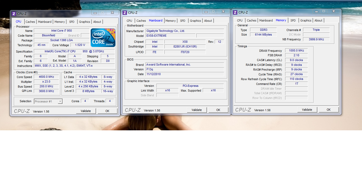This screenshot has height=172, width=362.
Task: Click the disabled maximize button in middle CPU-Z window
Action: pos(213,11)
